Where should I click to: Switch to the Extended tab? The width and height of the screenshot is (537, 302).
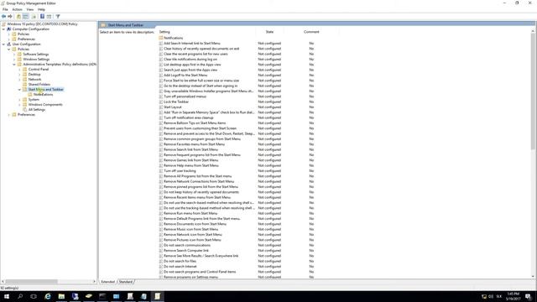[108, 282]
